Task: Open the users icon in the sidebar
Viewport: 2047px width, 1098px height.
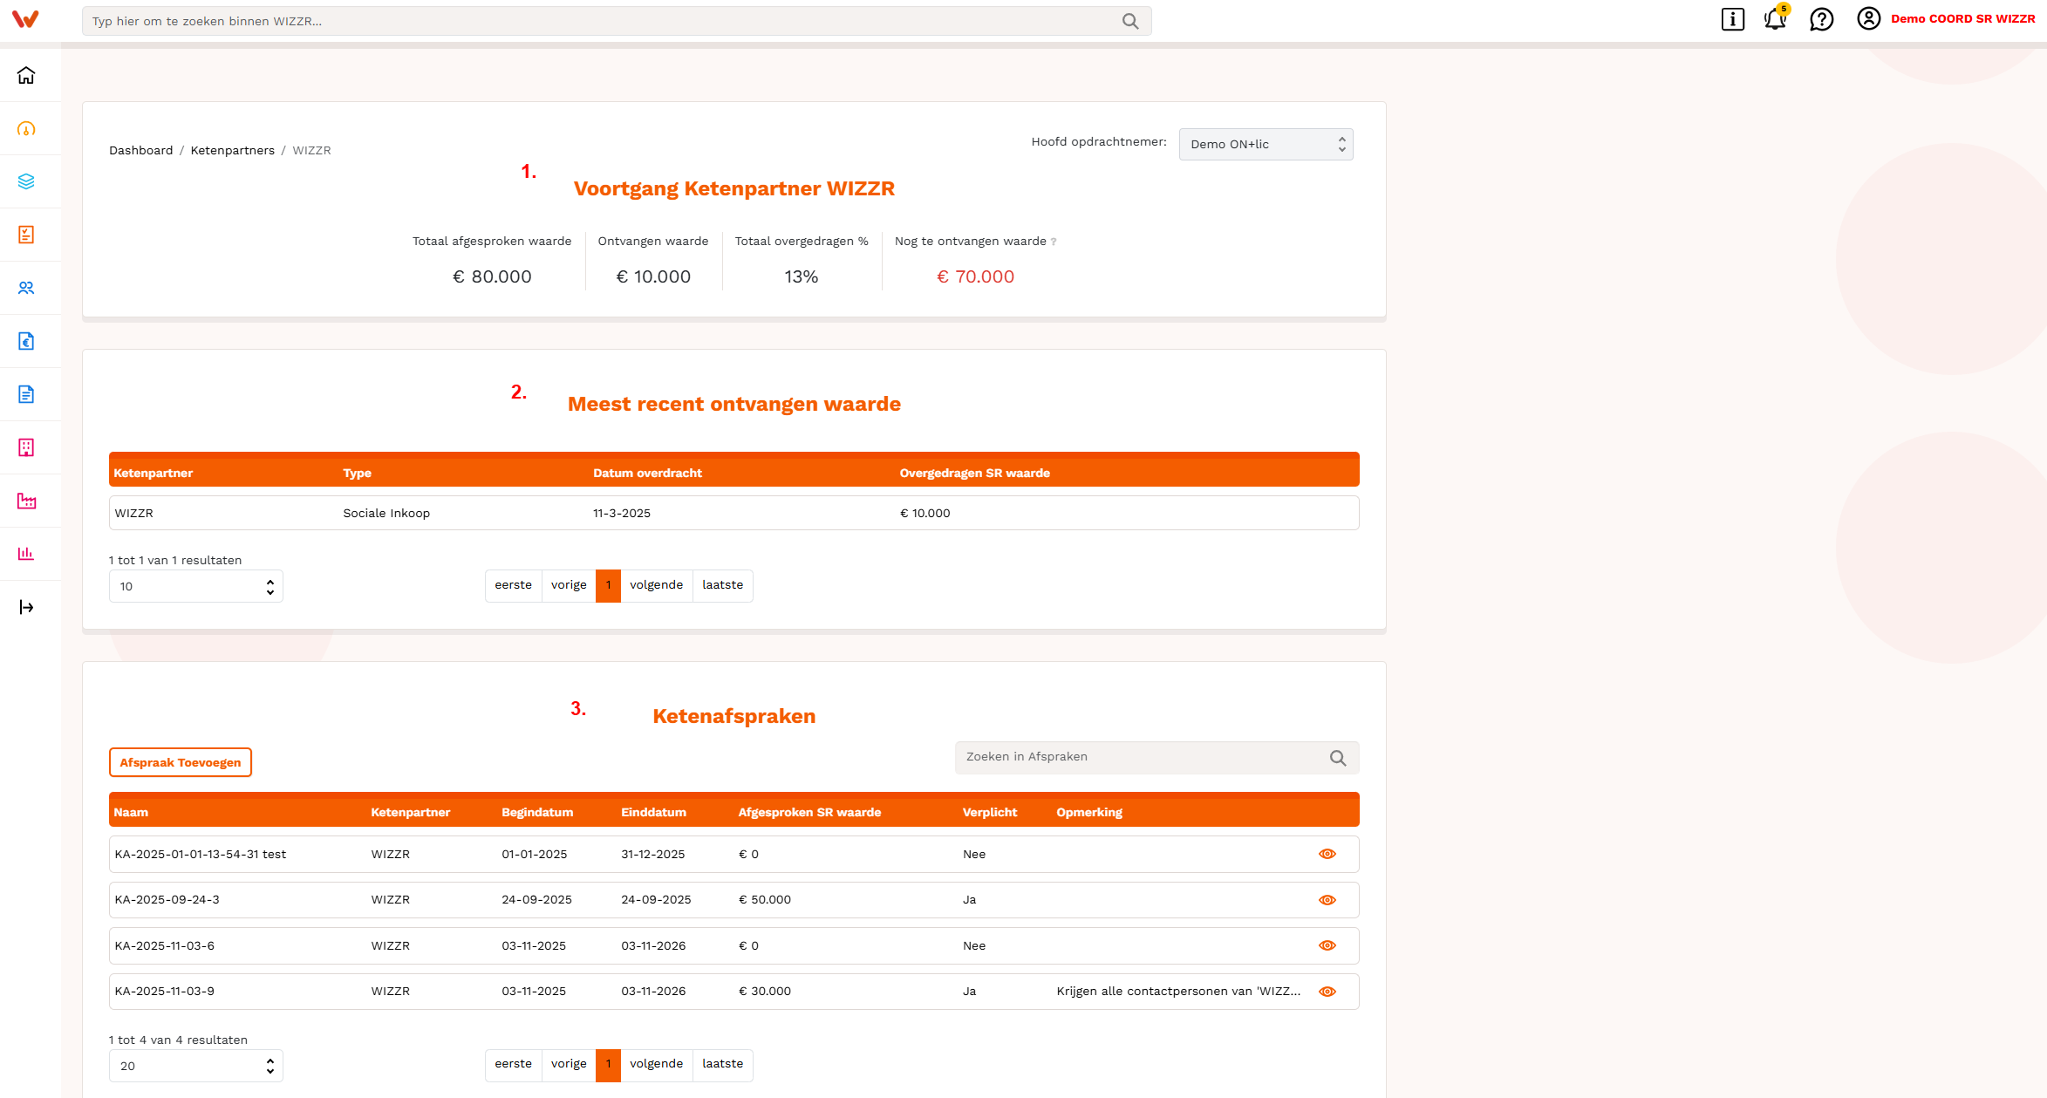Action: pyautogui.click(x=26, y=288)
